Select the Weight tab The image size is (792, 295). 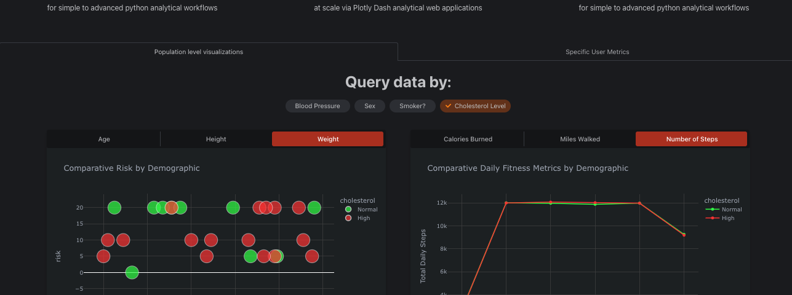328,139
